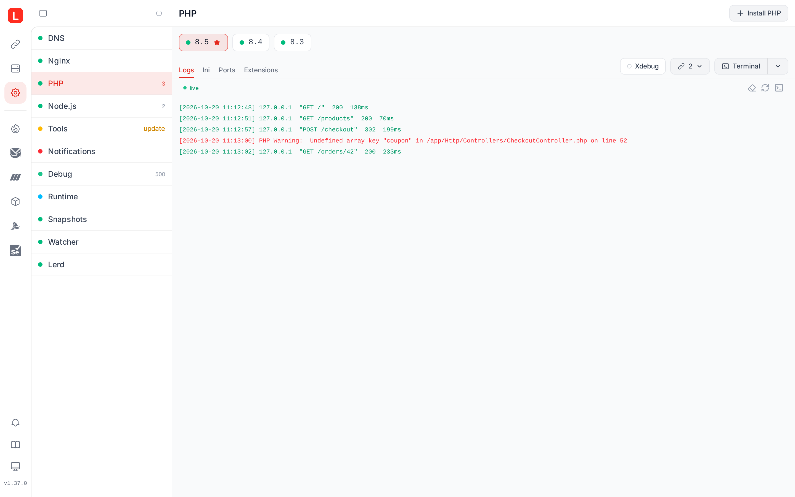Click the Tools update label
The image size is (795, 497).
(154, 128)
